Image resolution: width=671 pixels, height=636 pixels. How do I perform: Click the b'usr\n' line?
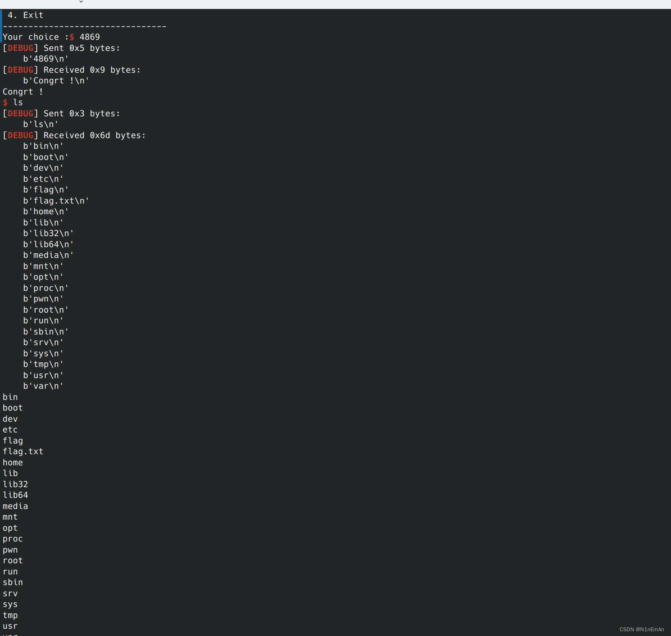(43, 375)
